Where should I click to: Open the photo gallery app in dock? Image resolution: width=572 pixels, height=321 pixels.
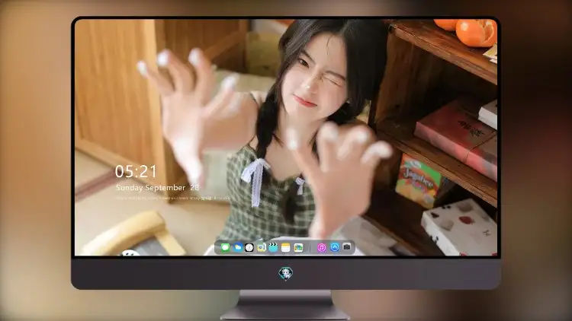[298, 247]
